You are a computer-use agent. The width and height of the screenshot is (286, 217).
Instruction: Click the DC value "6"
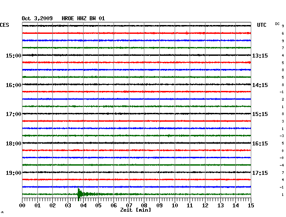pyautogui.click(x=283, y=33)
